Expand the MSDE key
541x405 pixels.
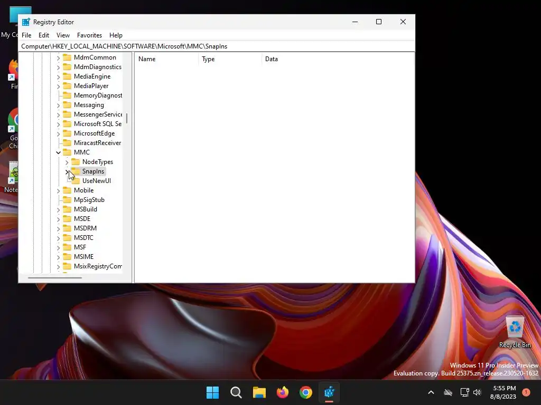[58, 219]
